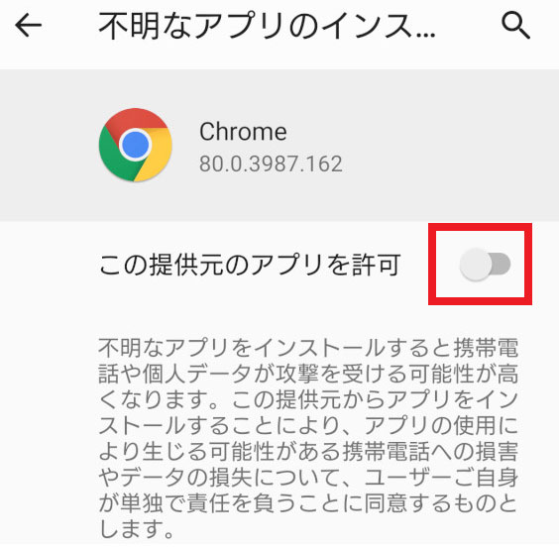This screenshot has height=547, width=559.
Task: Tap the green segment of Chrome logo
Action: (113, 157)
